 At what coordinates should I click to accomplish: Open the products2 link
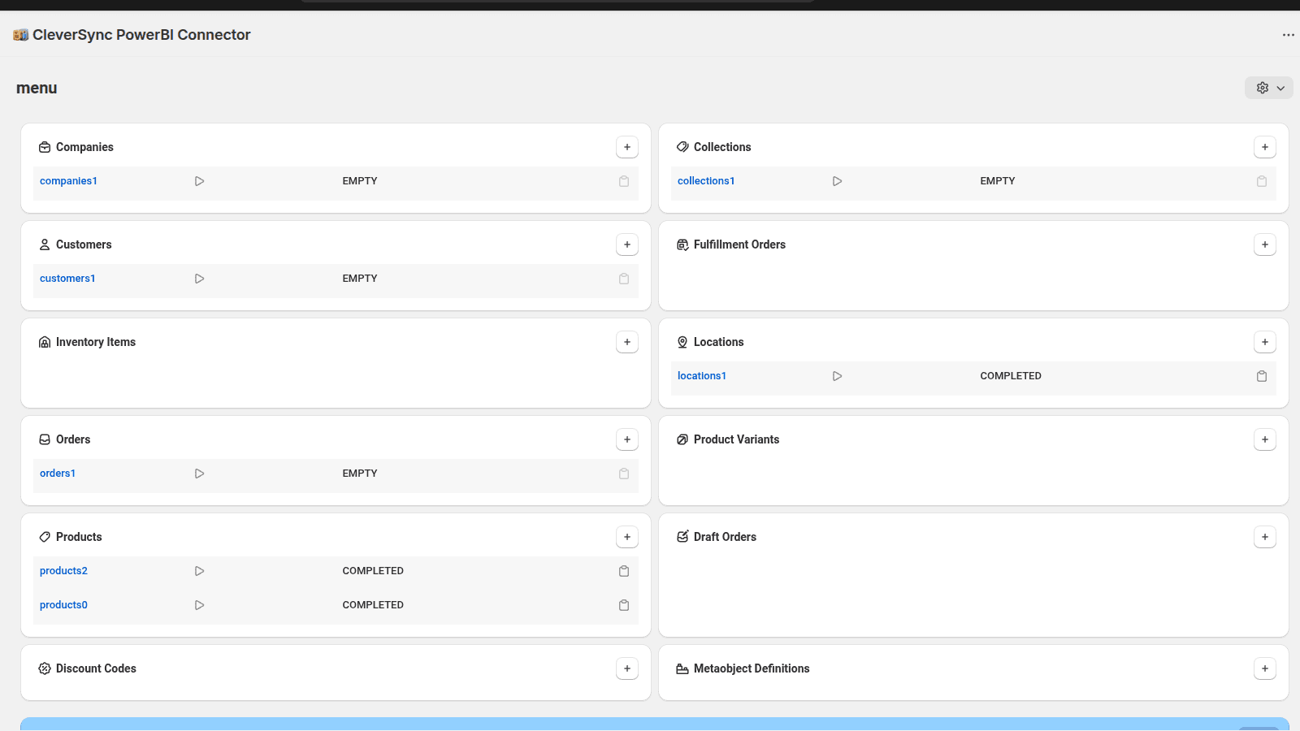(x=63, y=571)
